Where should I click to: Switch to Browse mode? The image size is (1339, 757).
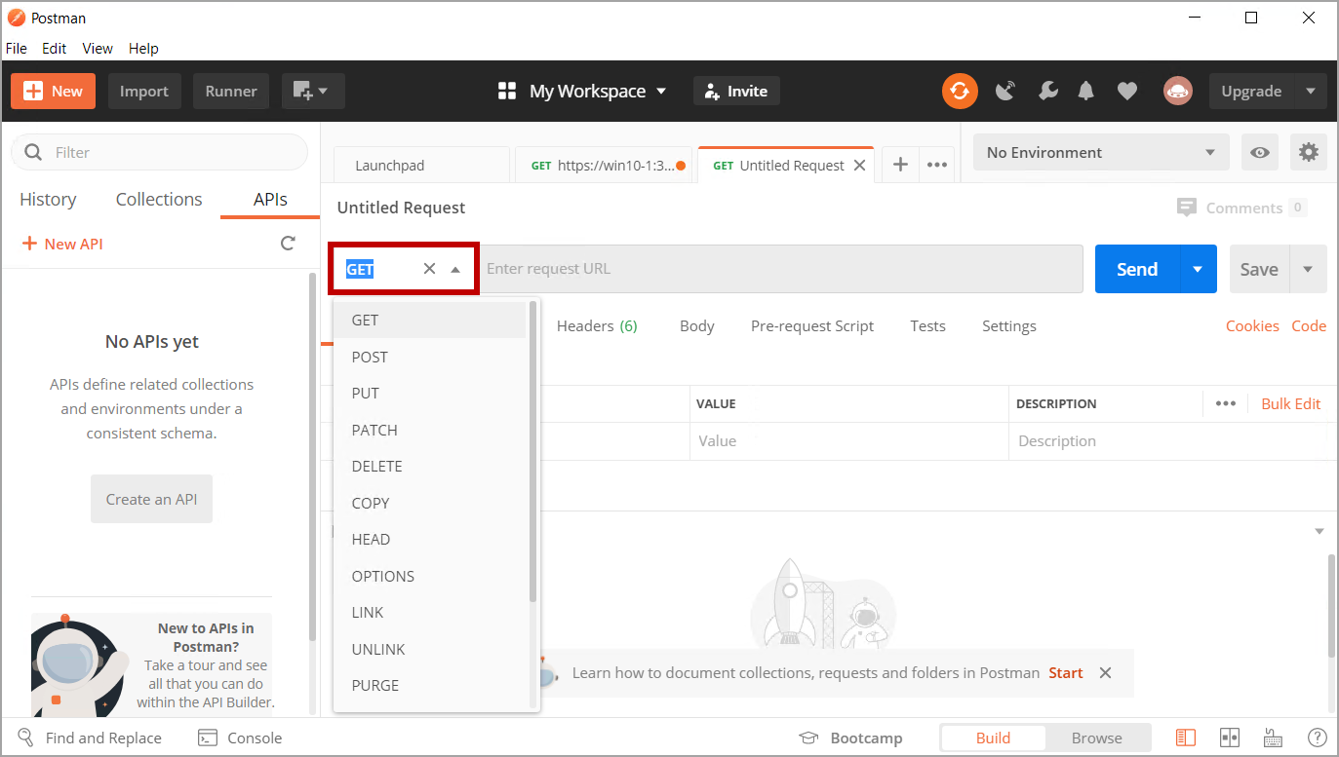(x=1096, y=738)
